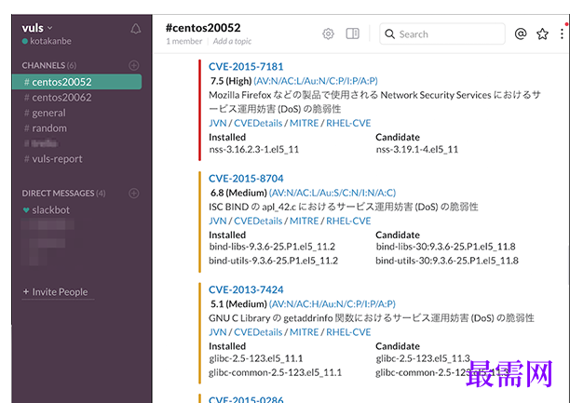This screenshot has height=403, width=570.
Task: Toggle channel details pane icon
Action: (x=352, y=34)
